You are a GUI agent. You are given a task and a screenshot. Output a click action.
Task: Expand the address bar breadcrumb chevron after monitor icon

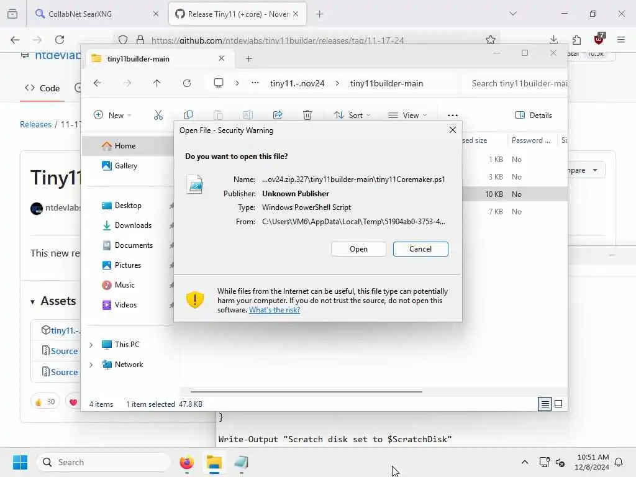(237, 83)
